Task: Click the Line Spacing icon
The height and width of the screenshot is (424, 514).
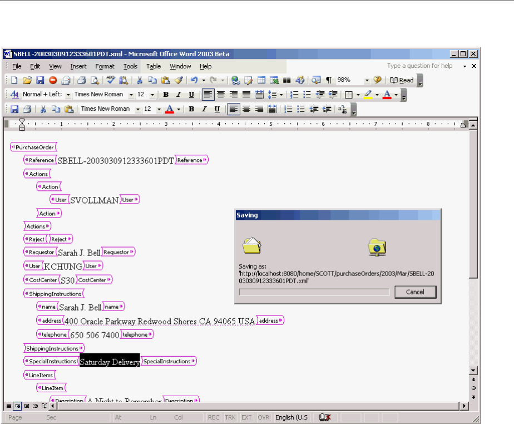Action: pyautogui.click(x=273, y=95)
